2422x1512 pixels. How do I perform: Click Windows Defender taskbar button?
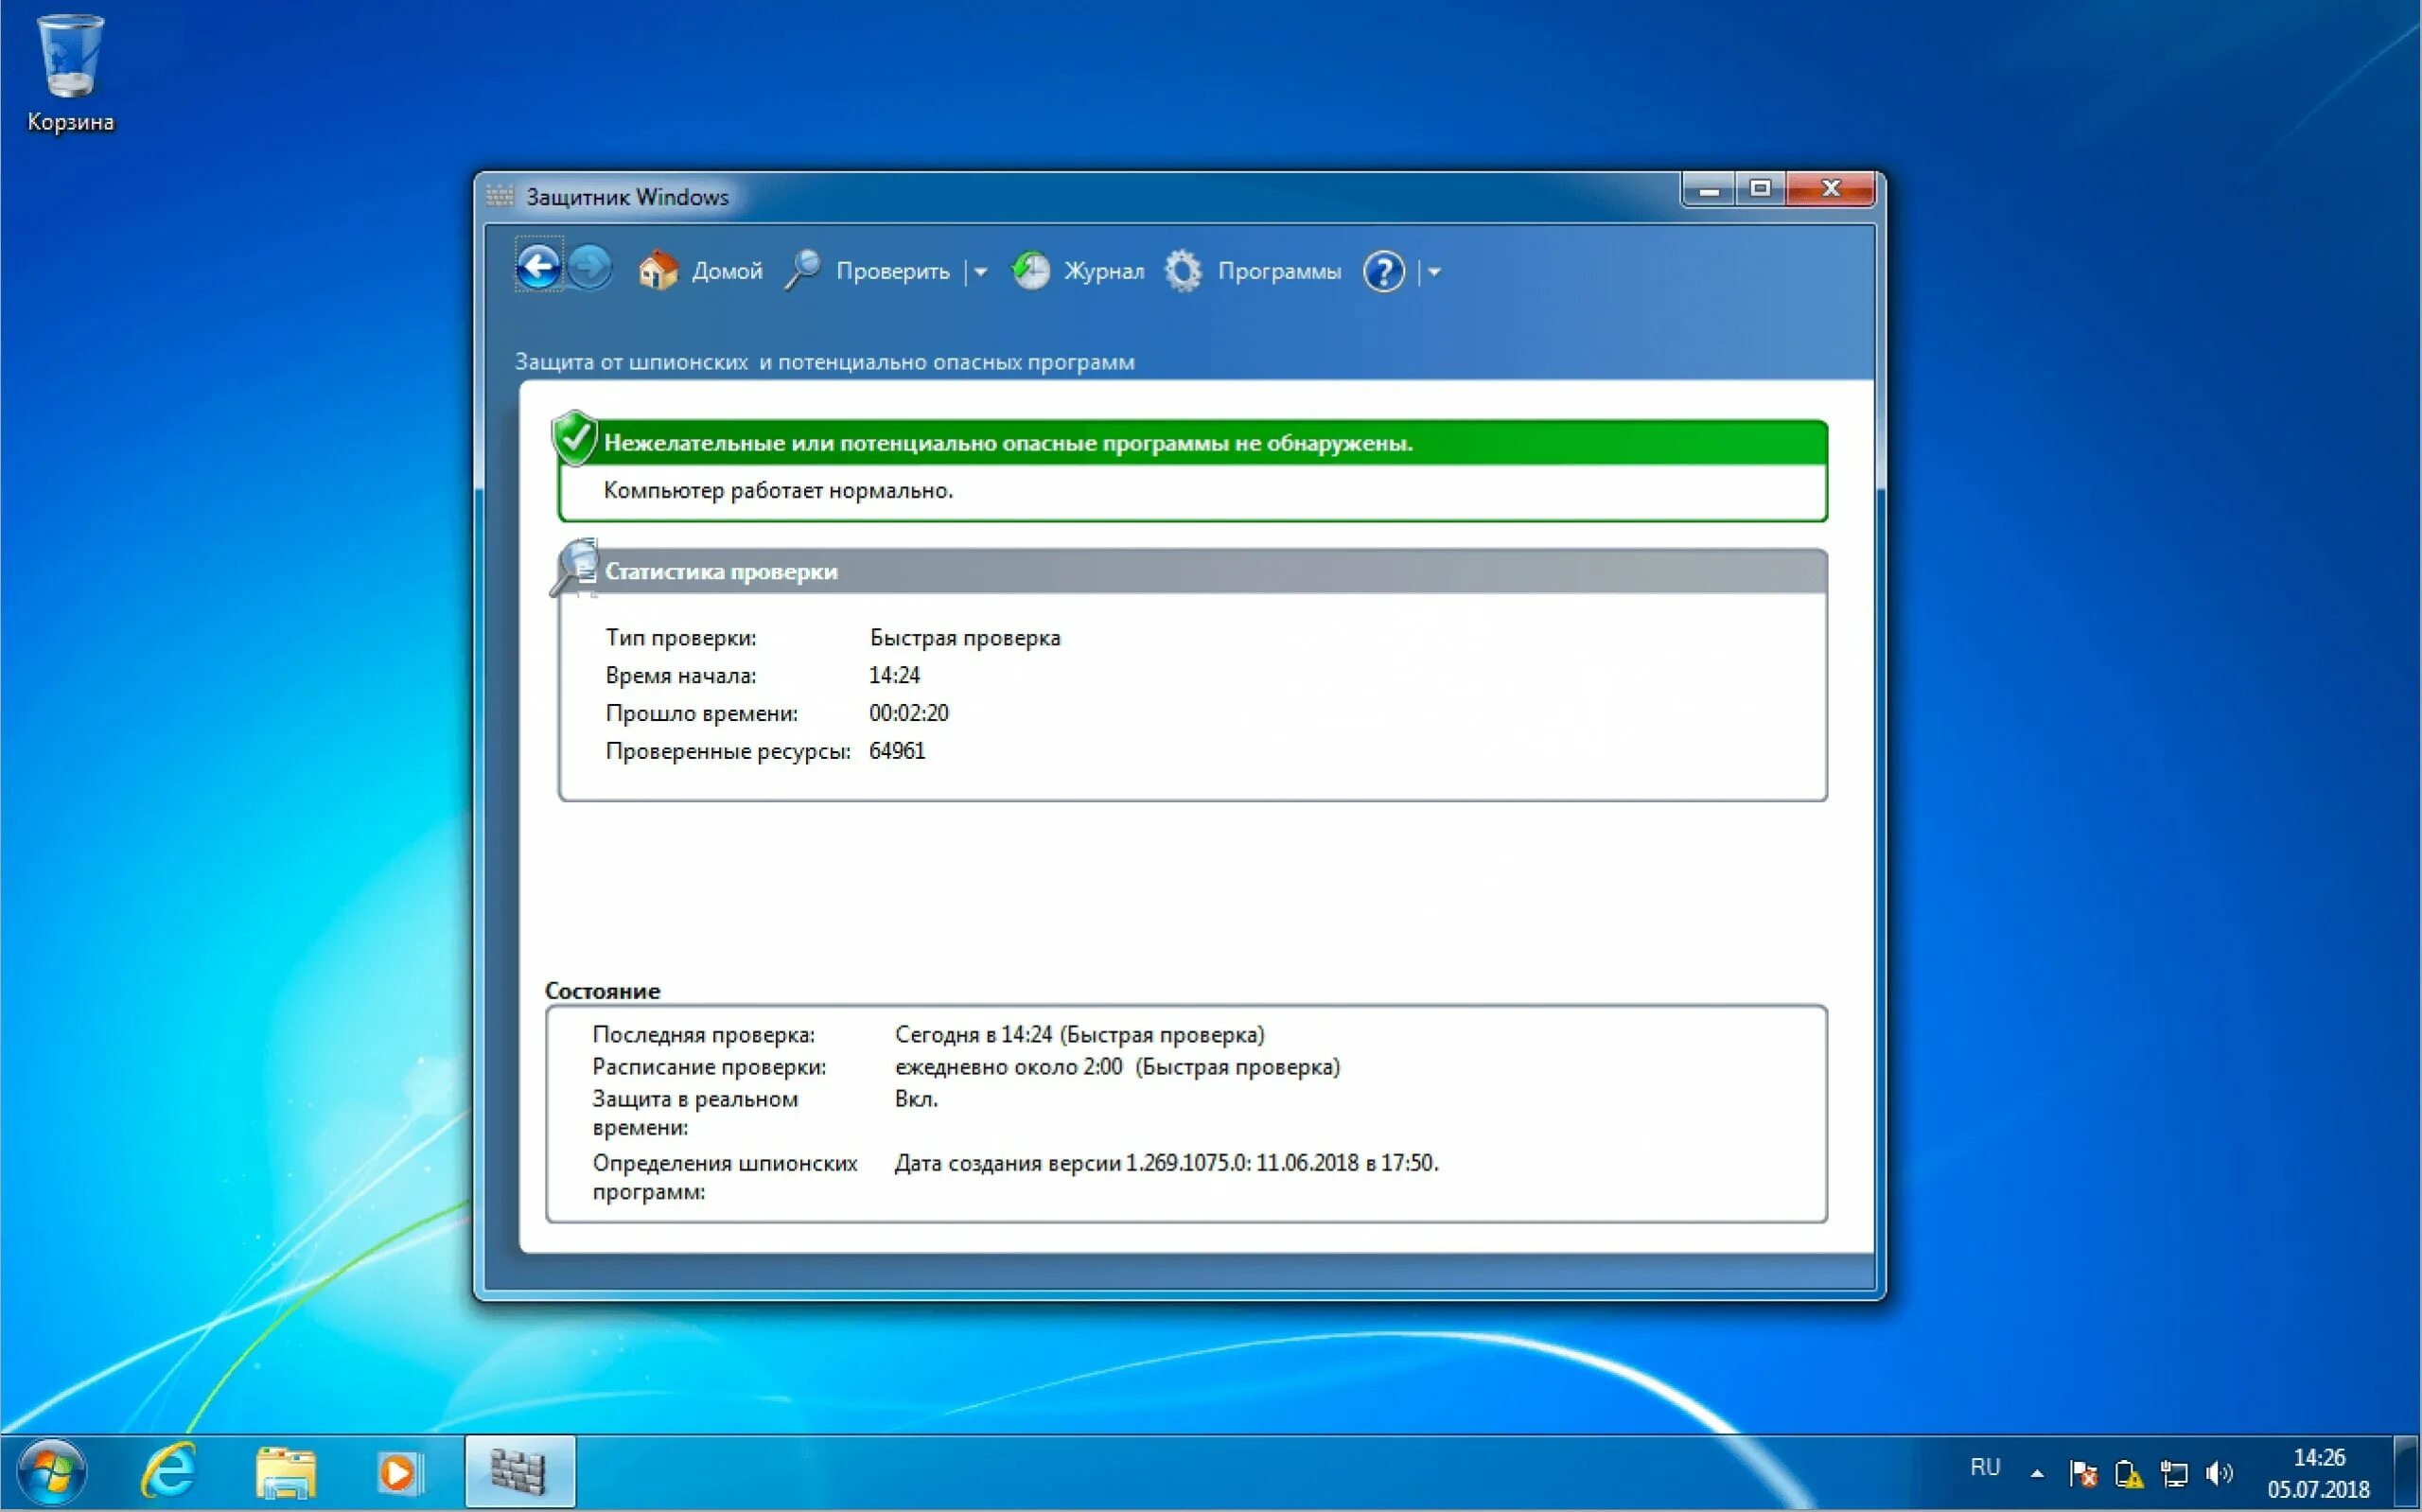518,1472
